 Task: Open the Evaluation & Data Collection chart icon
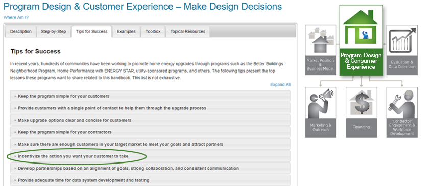point(402,40)
